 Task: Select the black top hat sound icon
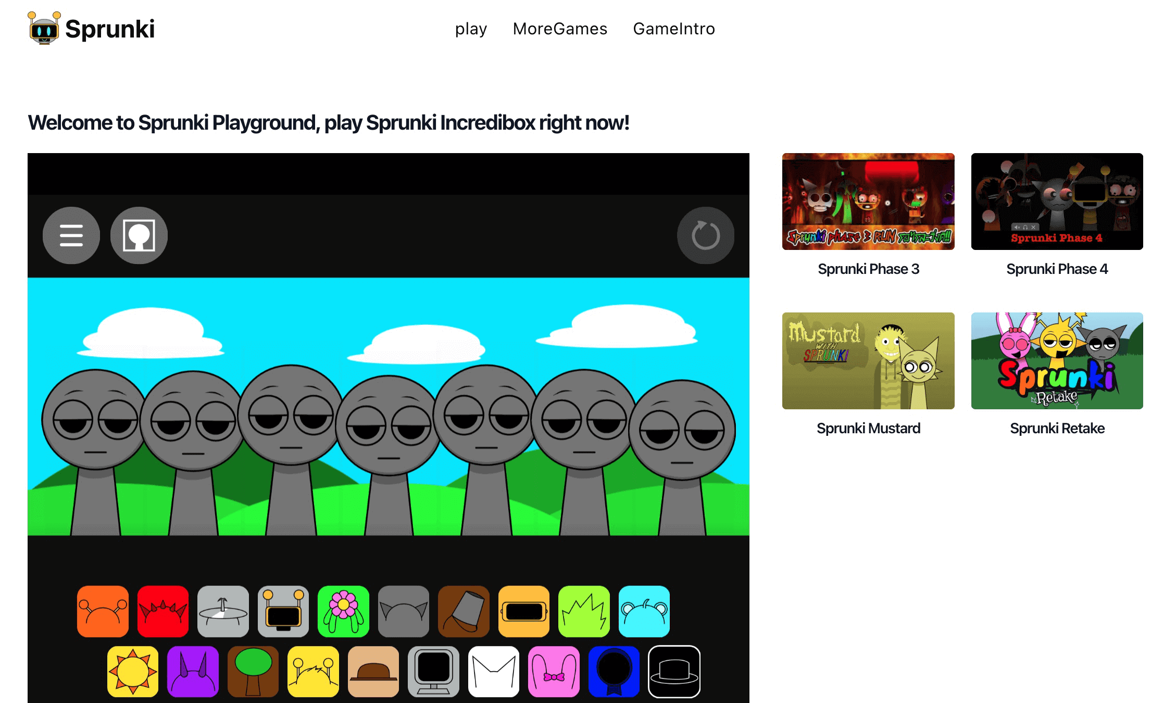point(674,671)
